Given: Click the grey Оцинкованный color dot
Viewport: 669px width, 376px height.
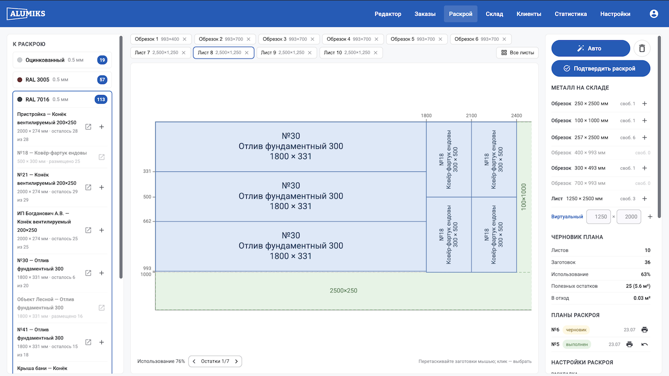Looking at the screenshot, I should click(20, 60).
